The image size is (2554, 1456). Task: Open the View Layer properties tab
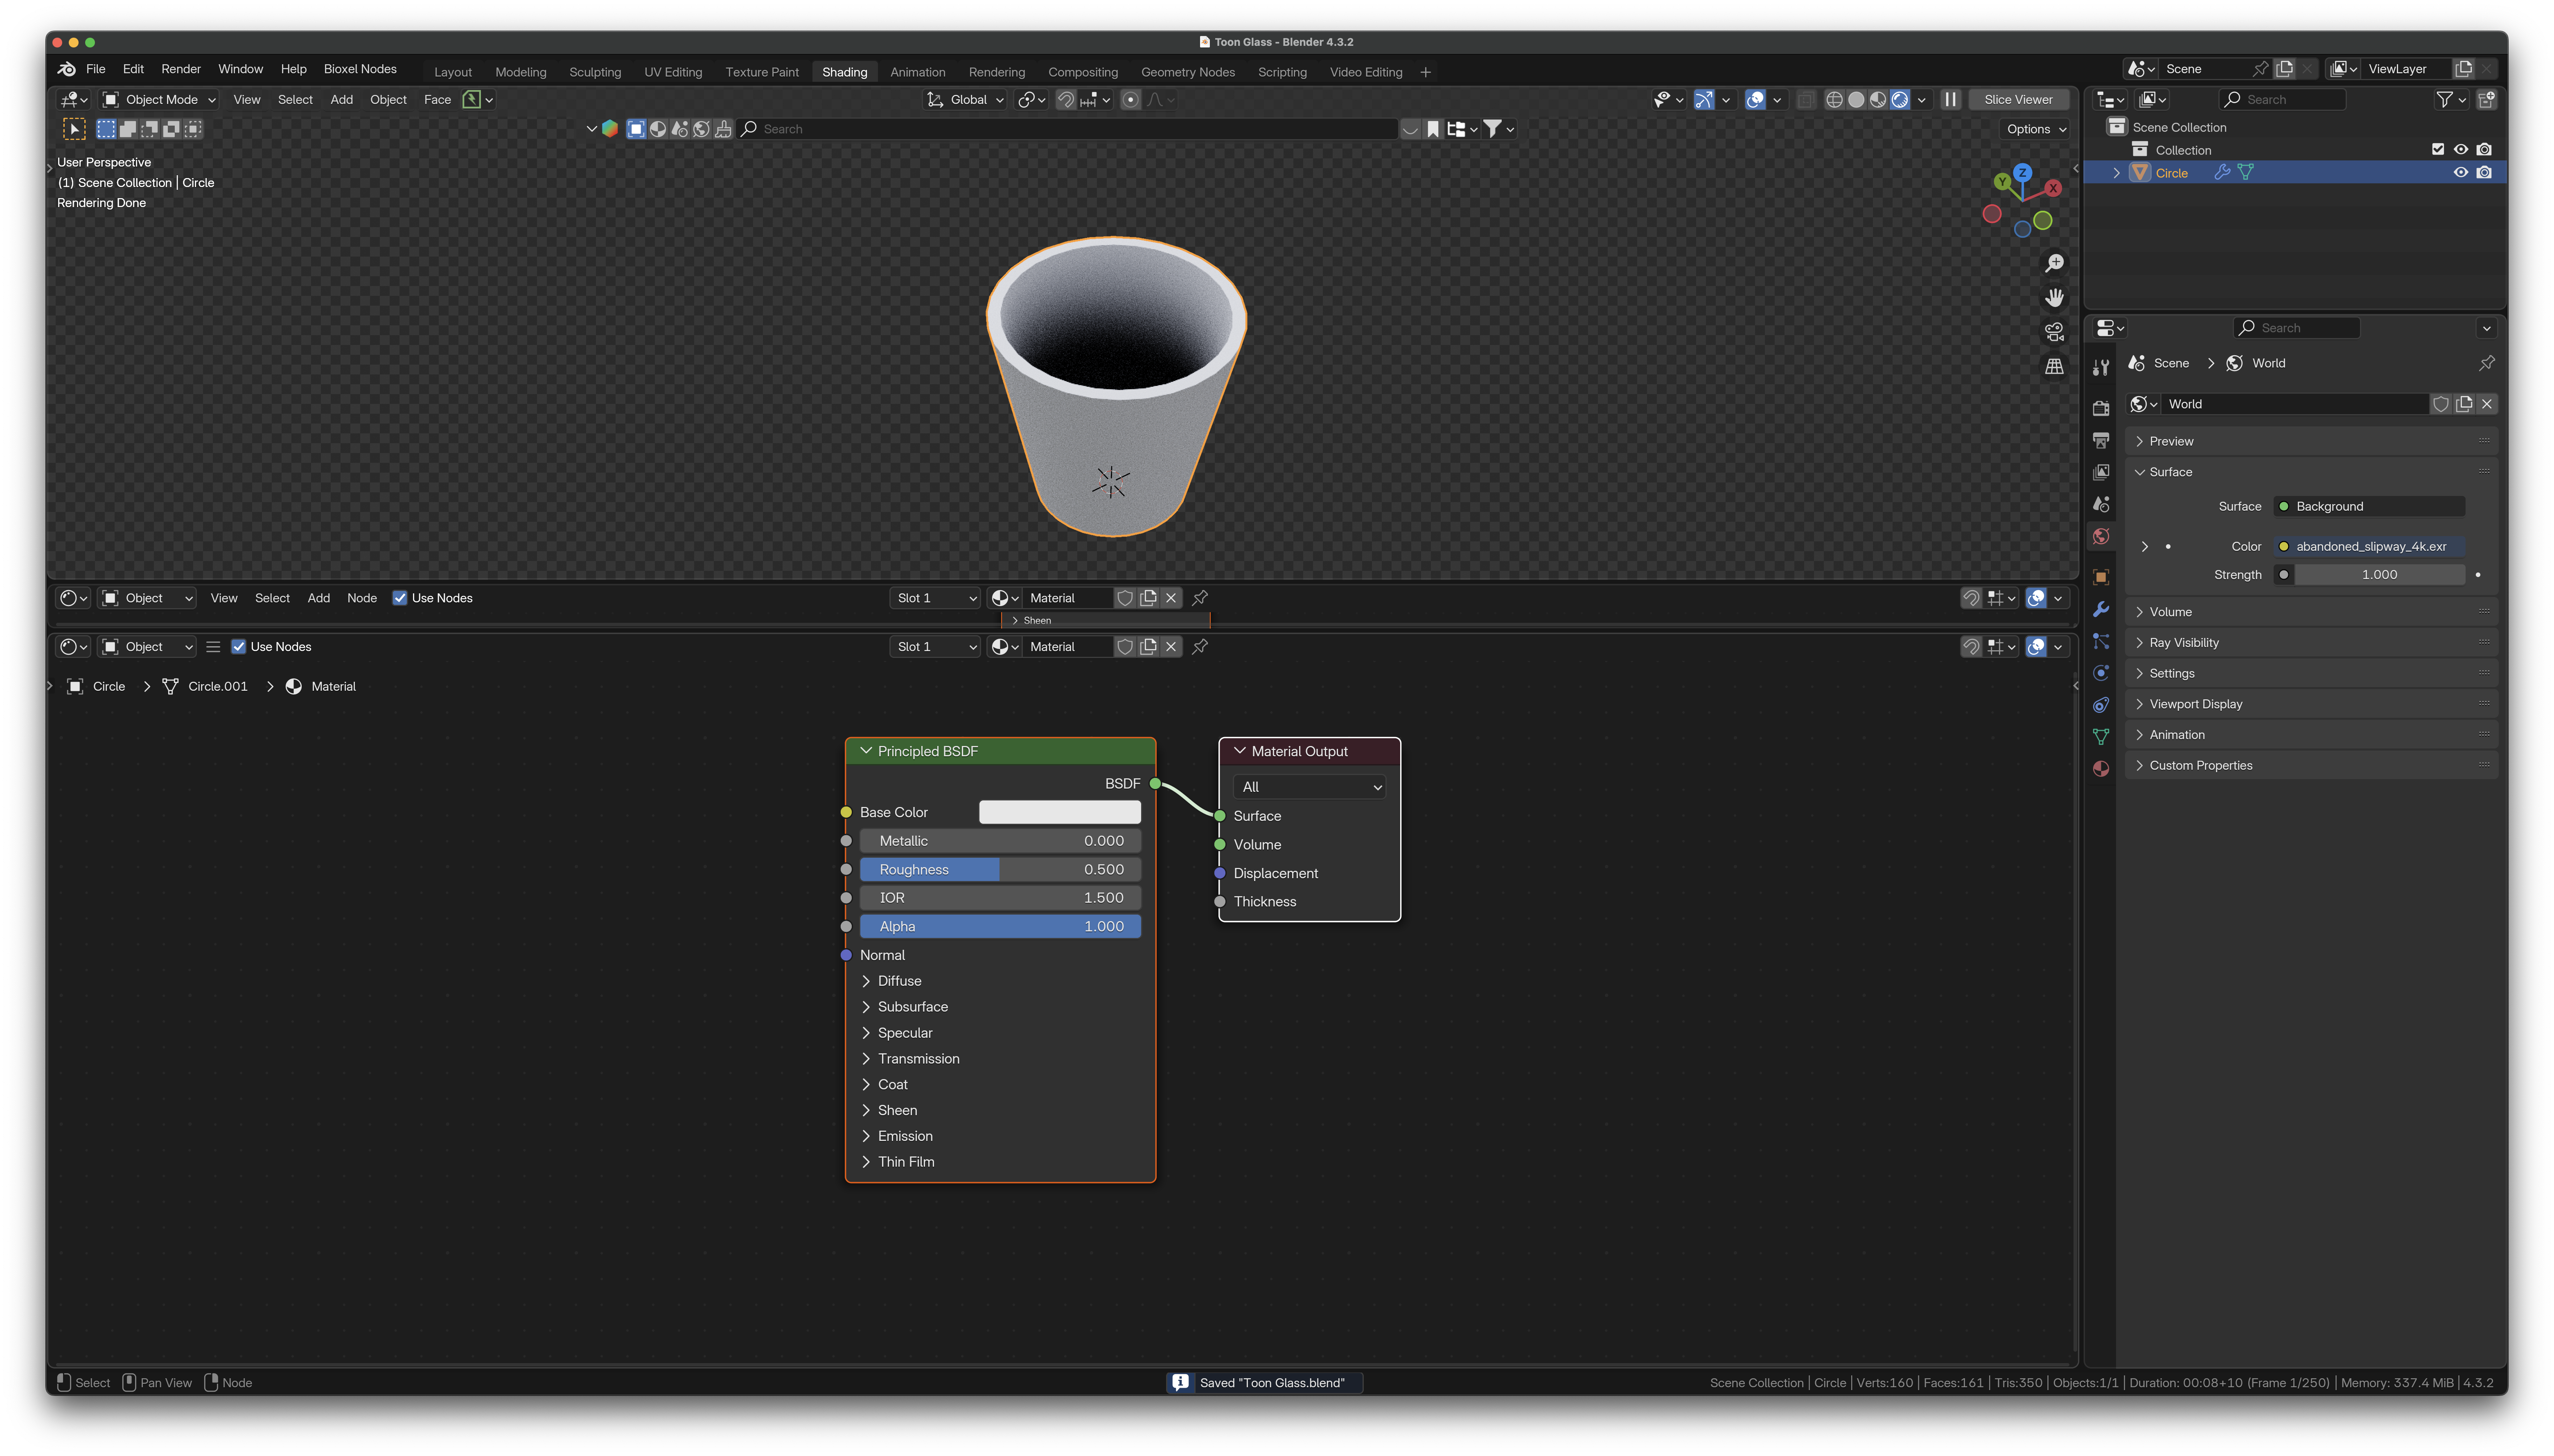(2100, 472)
